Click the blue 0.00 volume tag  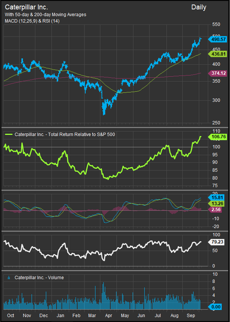point(216,307)
